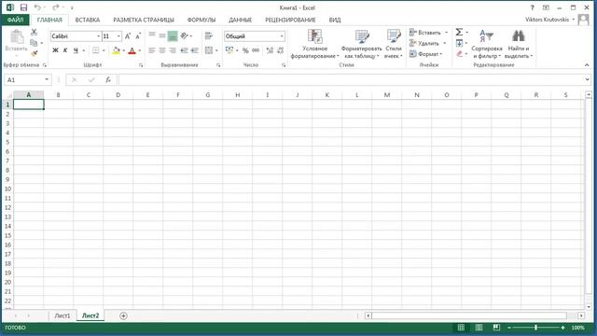
Task: Apply the percent style
Action: click(x=245, y=50)
